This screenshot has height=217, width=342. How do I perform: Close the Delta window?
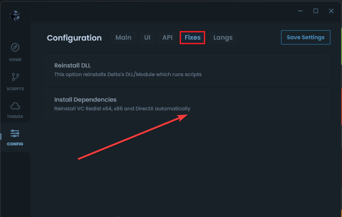[331, 11]
